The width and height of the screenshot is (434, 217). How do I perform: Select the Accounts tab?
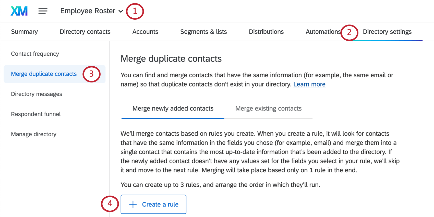tap(145, 31)
